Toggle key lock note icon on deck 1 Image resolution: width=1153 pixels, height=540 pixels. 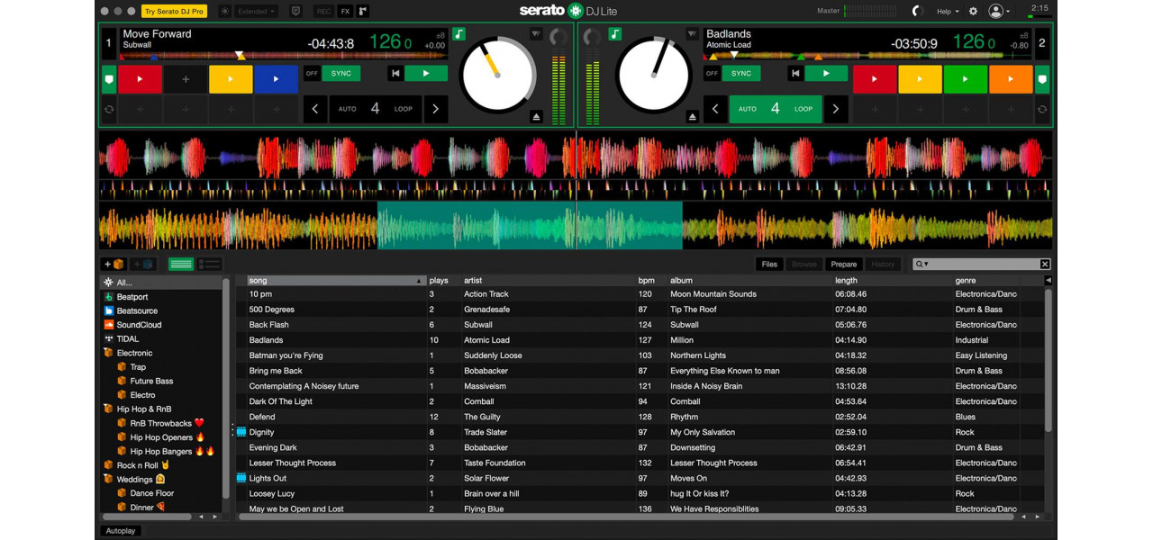pyautogui.click(x=458, y=34)
